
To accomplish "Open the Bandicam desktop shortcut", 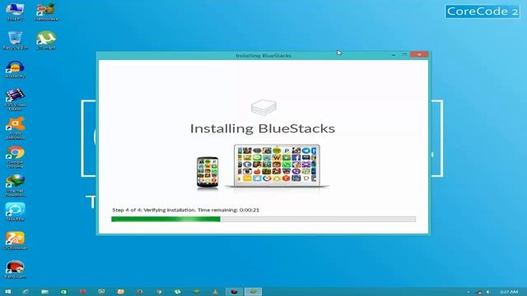I will pos(15,269).
